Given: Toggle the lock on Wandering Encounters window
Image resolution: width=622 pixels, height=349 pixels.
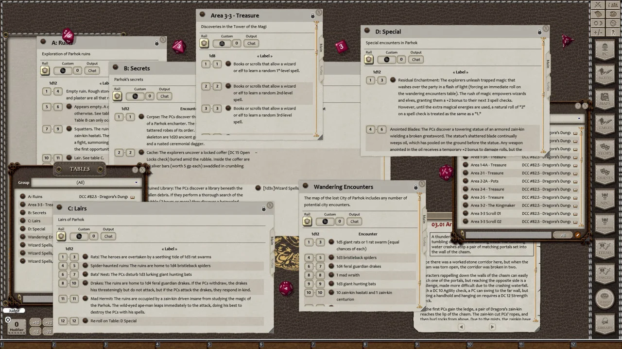Looking at the screenshot, I should tap(415, 187).
